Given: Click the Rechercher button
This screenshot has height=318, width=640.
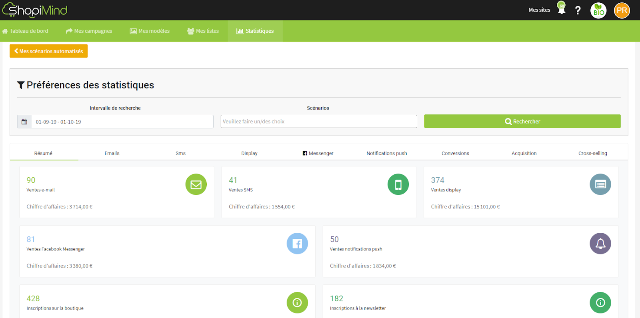Looking at the screenshot, I should (522, 121).
